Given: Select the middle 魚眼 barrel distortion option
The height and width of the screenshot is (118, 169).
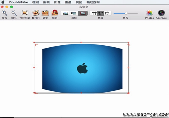Looking at the screenshot, I should pyautogui.click(x=101, y=13).
